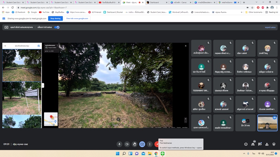
Task: Switch input language indicator in tray
Action: coord(254,153)
